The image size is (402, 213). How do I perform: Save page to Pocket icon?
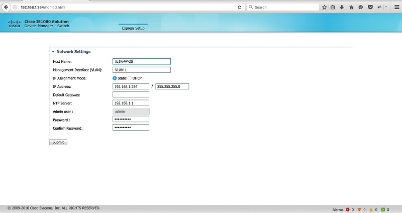coord(370,7)
